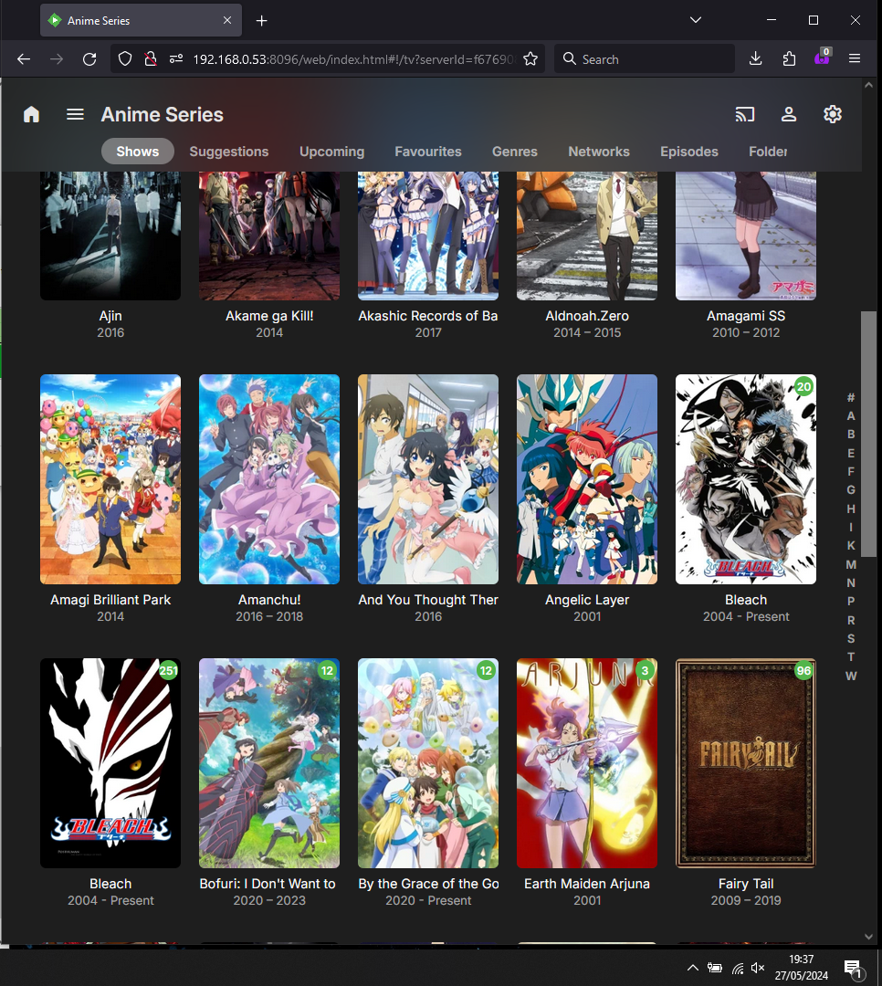Image resolution: width=882 pixels, height=986 pixels.
Task: Jump to letter W in alphabet picker
Action: [851, 676]
